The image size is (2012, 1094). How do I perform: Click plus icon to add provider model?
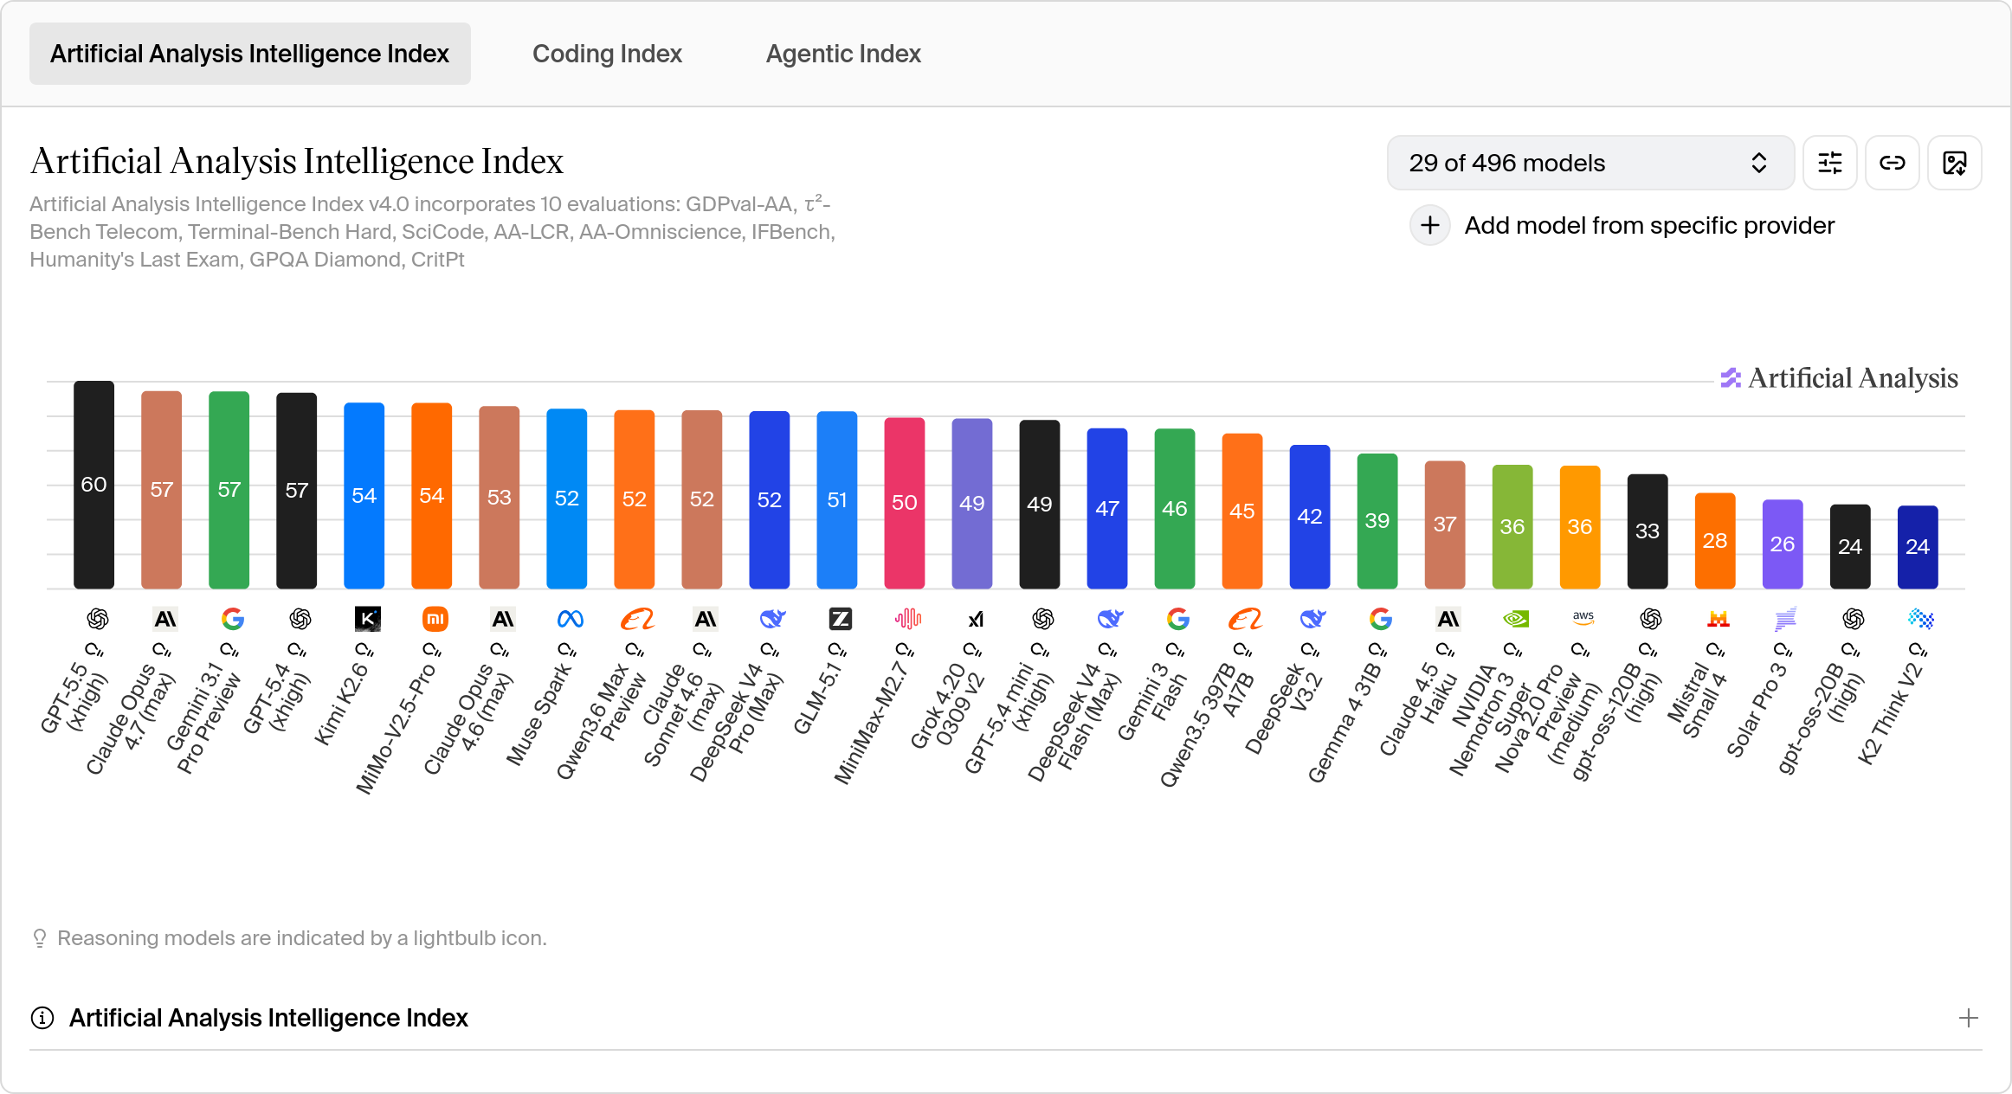point(1429,226)
